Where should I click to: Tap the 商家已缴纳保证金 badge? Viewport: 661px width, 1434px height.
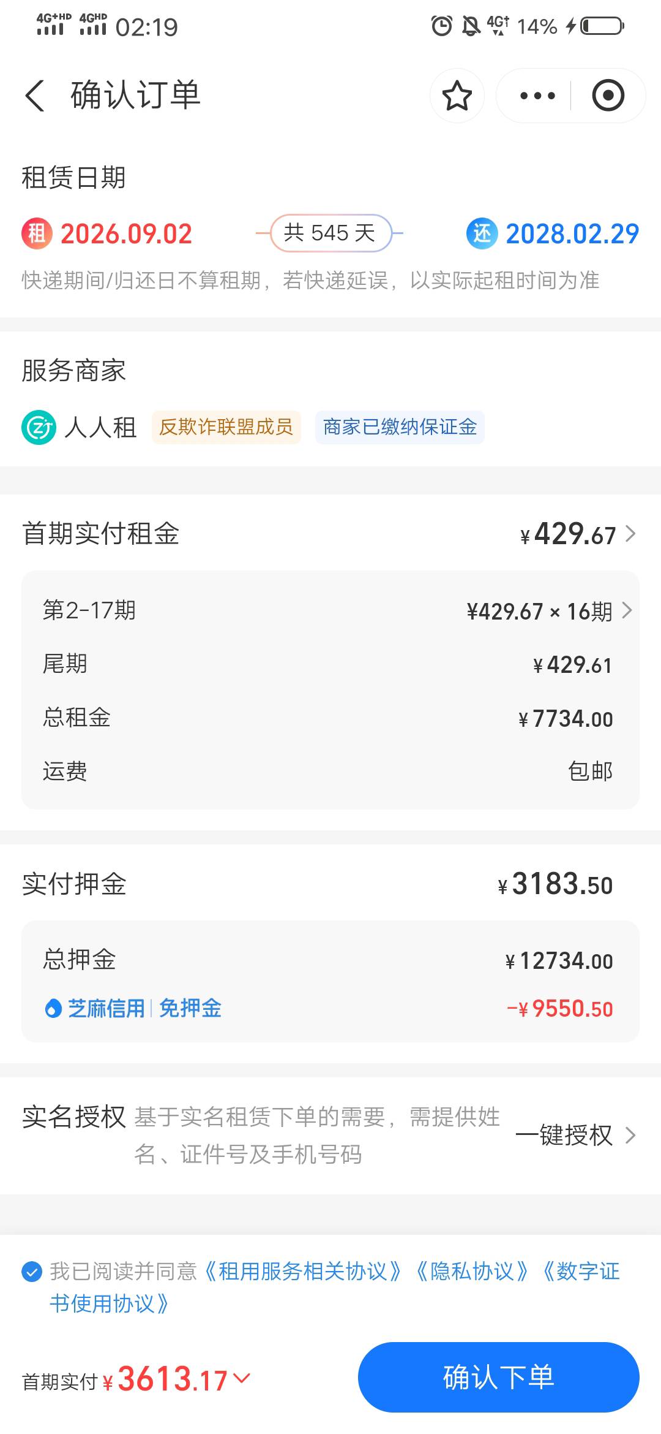(400, 427)
